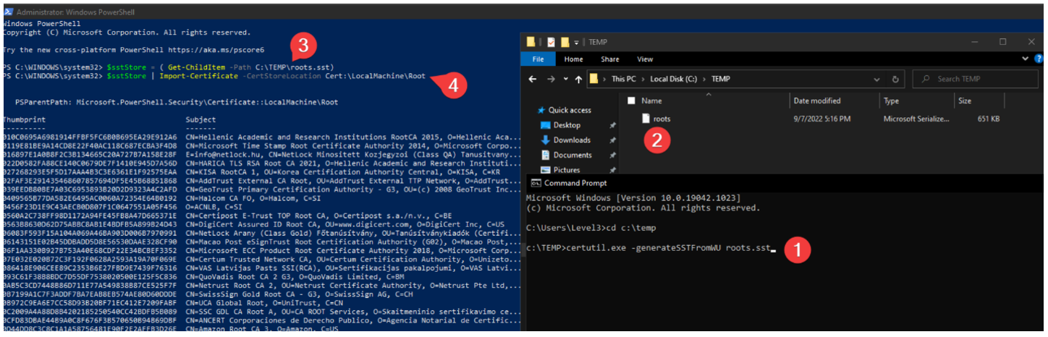Click the Import-Certificate command line in PowerShell
The width and height of the screenshot is (1048, 337).
click(x=214, y=75)
